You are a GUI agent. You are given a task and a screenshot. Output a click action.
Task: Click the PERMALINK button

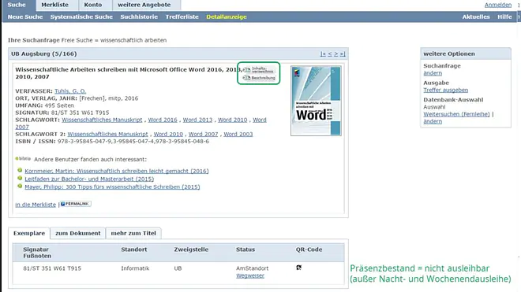point(76,204)
